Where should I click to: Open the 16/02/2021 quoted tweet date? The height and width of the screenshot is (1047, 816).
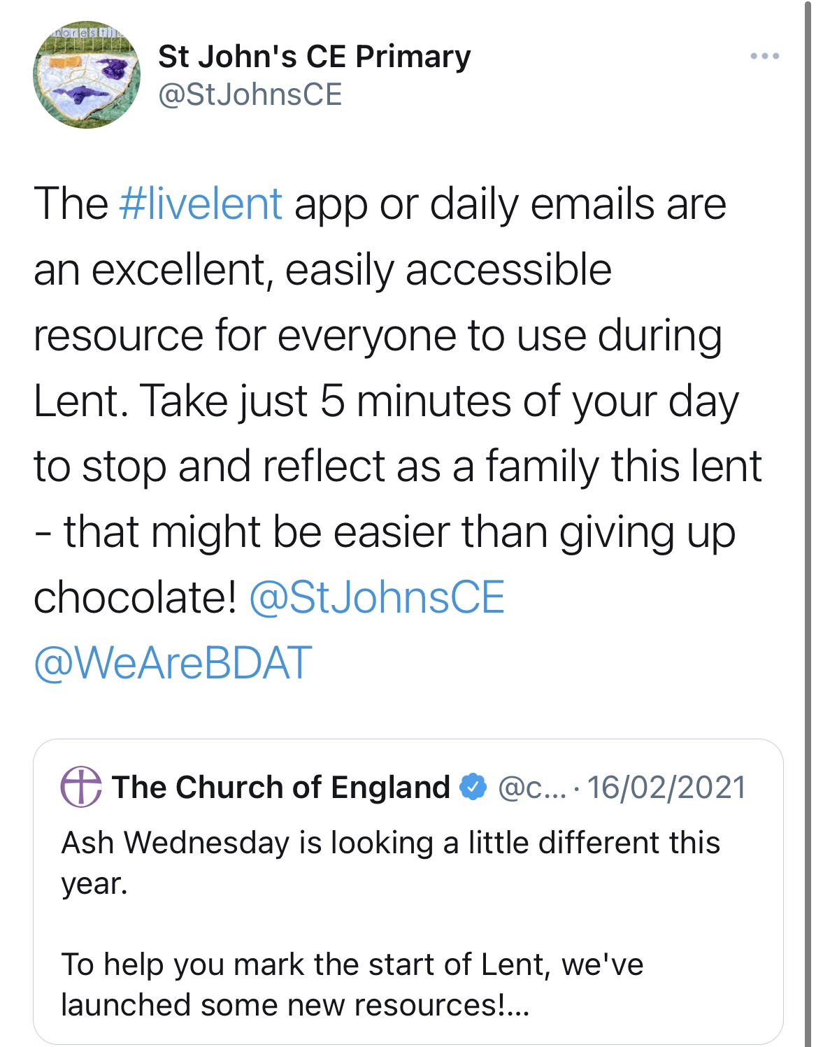pyautogui.click(x=666, y=788)
